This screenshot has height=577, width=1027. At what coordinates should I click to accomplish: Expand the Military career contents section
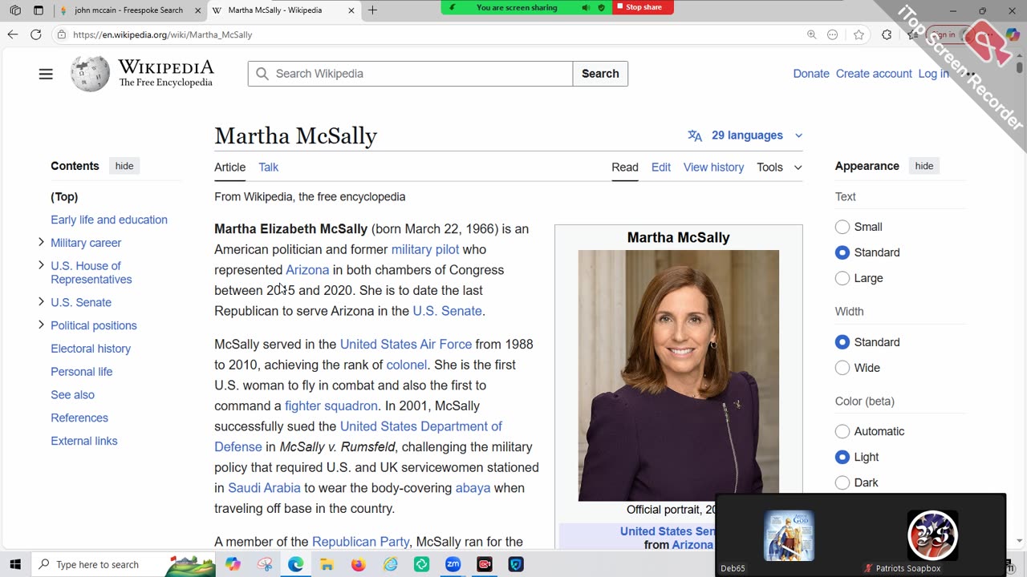[x=41, y=242]
